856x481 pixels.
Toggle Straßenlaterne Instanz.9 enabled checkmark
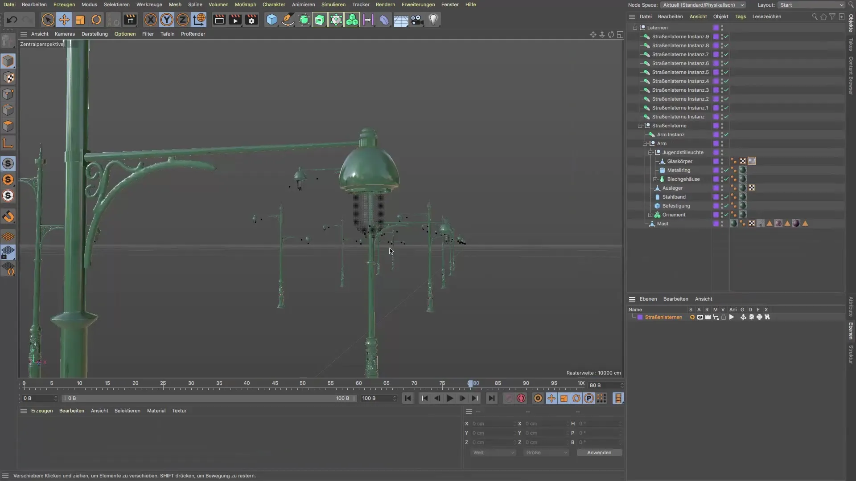click(726, 37)
